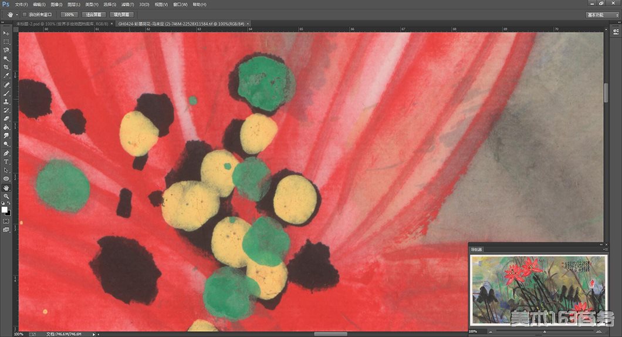Open the 帮助(H) menu
The height and width of the screenshot is (337, 622).
point(199,4)
